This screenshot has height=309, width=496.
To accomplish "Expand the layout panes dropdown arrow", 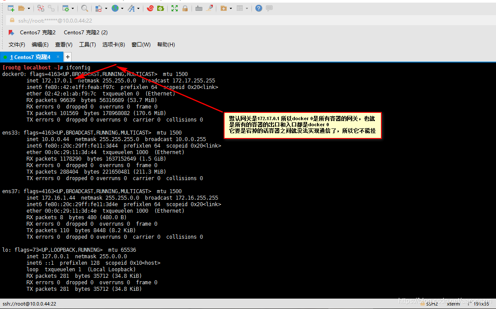I will coord(247,9).
